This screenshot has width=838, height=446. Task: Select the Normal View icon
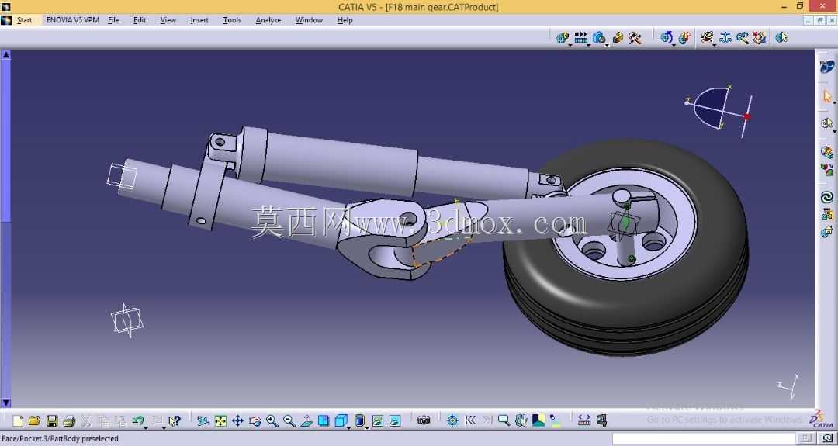coord(306,421)
